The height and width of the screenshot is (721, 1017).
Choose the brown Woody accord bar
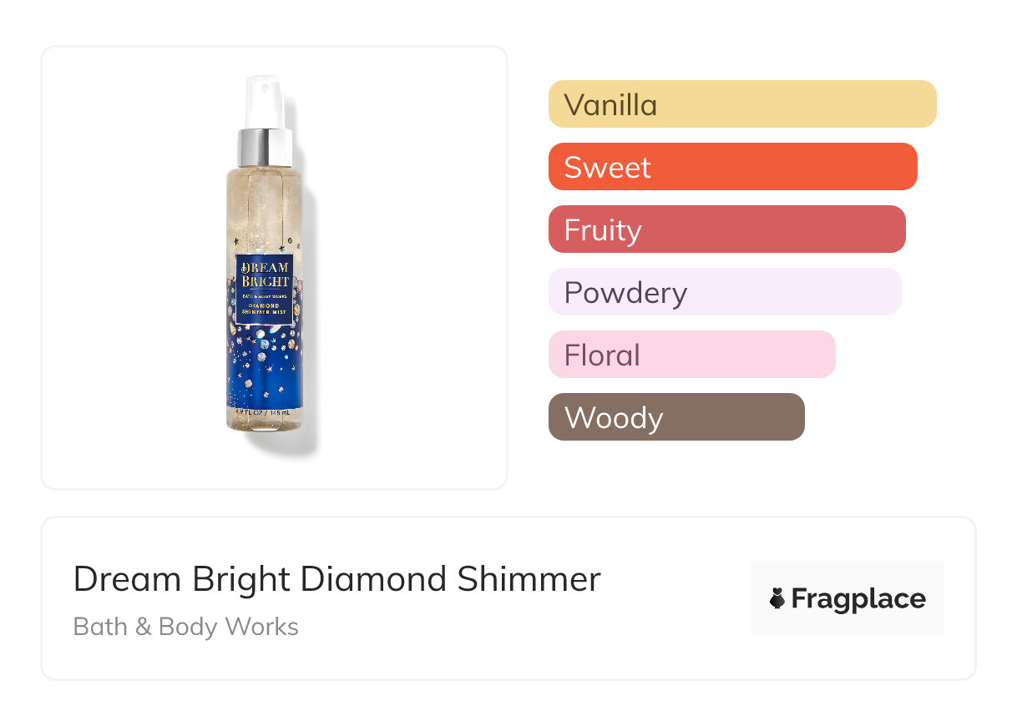click(x=675, y=417)
